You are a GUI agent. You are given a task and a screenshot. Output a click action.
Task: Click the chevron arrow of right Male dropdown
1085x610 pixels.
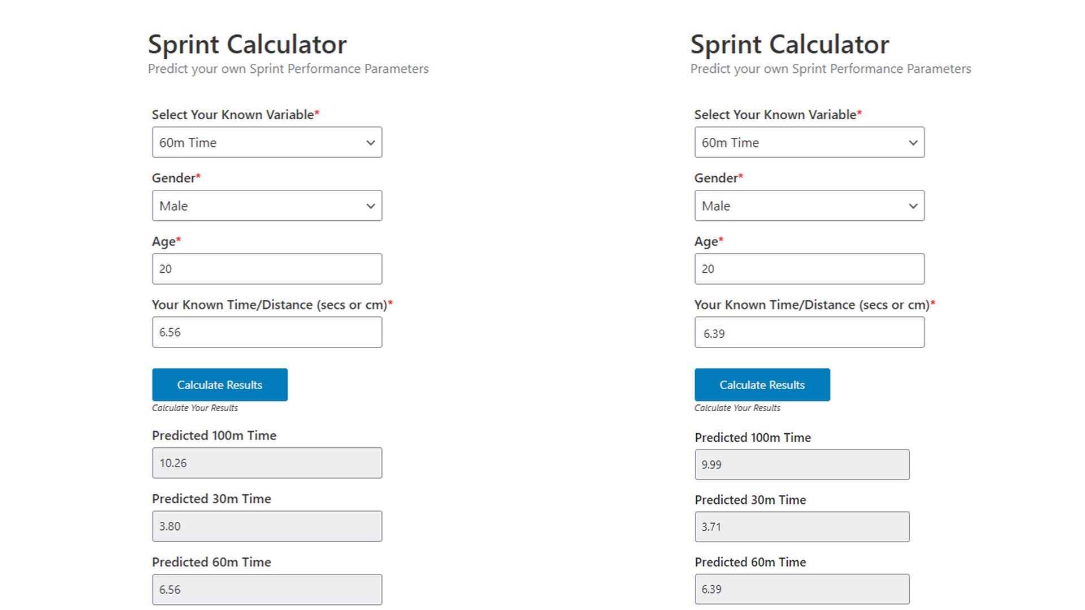click(913, 206)
